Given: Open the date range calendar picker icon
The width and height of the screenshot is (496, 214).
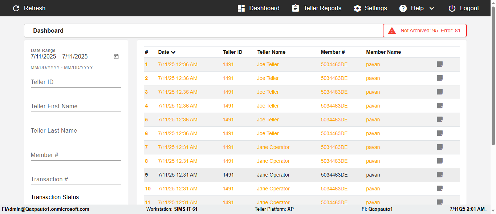Looking at the screenshot, I should coord(116,57).
